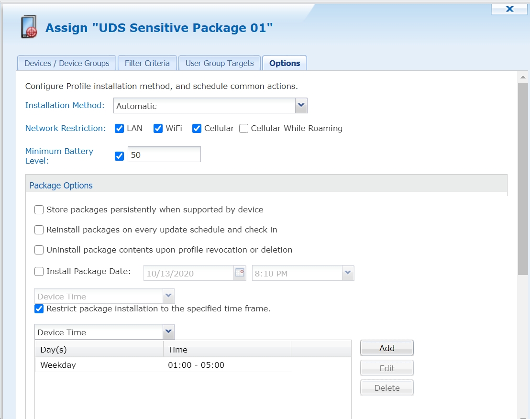Viewport: 530px width, 419px height.
Task: Click the package device icon in header
Action: point(29,27)
